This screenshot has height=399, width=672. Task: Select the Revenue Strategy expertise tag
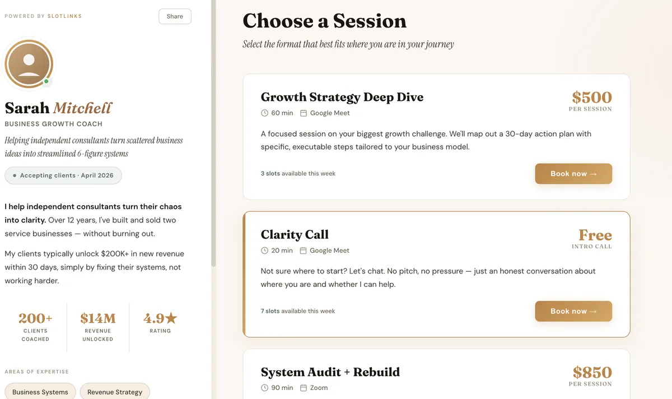[115, 392]
